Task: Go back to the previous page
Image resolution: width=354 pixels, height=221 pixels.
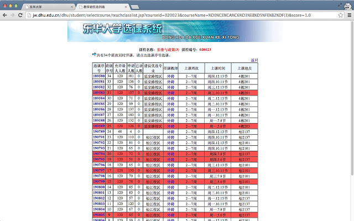Action: click(5, 15)
